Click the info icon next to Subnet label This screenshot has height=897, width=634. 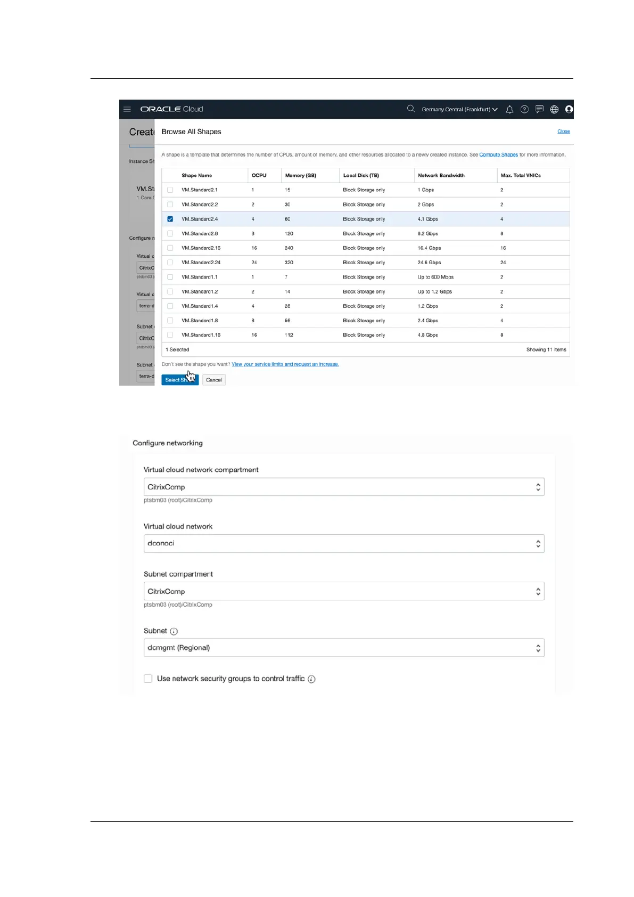(x=174, y=631)
